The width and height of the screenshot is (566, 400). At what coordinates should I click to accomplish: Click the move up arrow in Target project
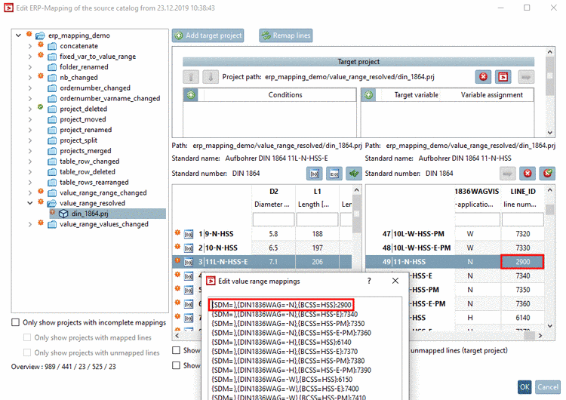pyautogui.click(x=191, y=76)
